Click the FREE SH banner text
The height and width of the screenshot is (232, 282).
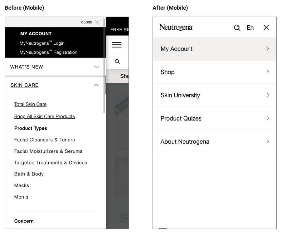pyautogui.click(x=119, y=30)
